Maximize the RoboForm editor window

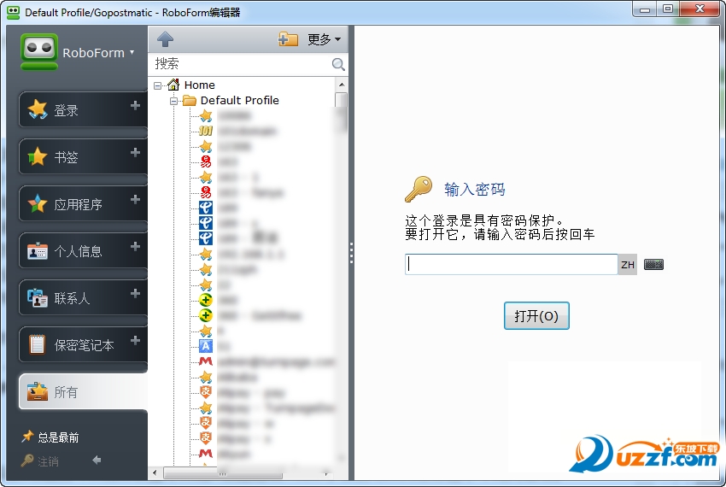668,9
